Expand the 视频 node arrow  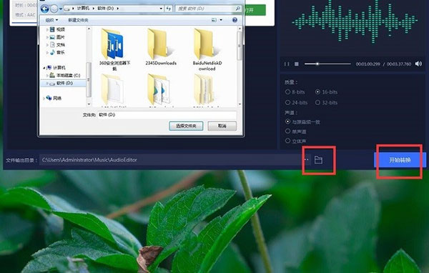47,29
